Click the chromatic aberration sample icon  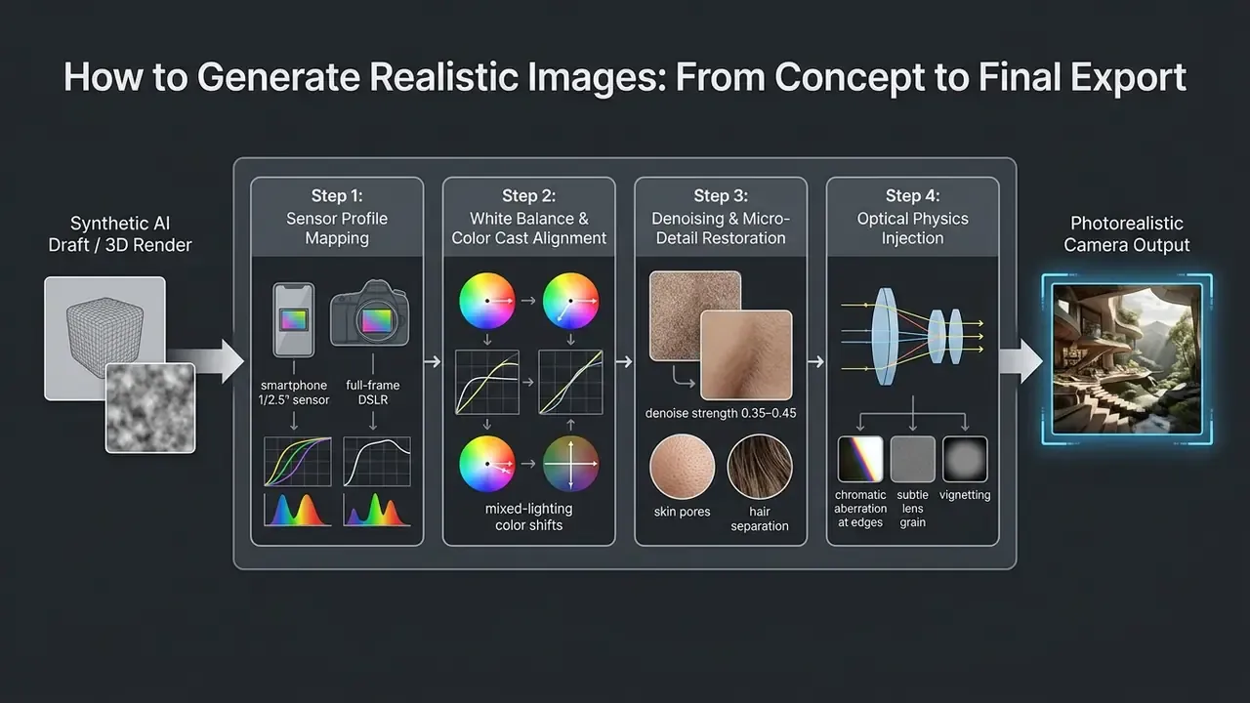[860, 459]
